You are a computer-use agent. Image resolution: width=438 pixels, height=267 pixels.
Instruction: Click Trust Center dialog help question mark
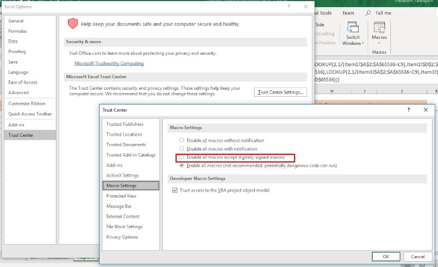(408, 110)
